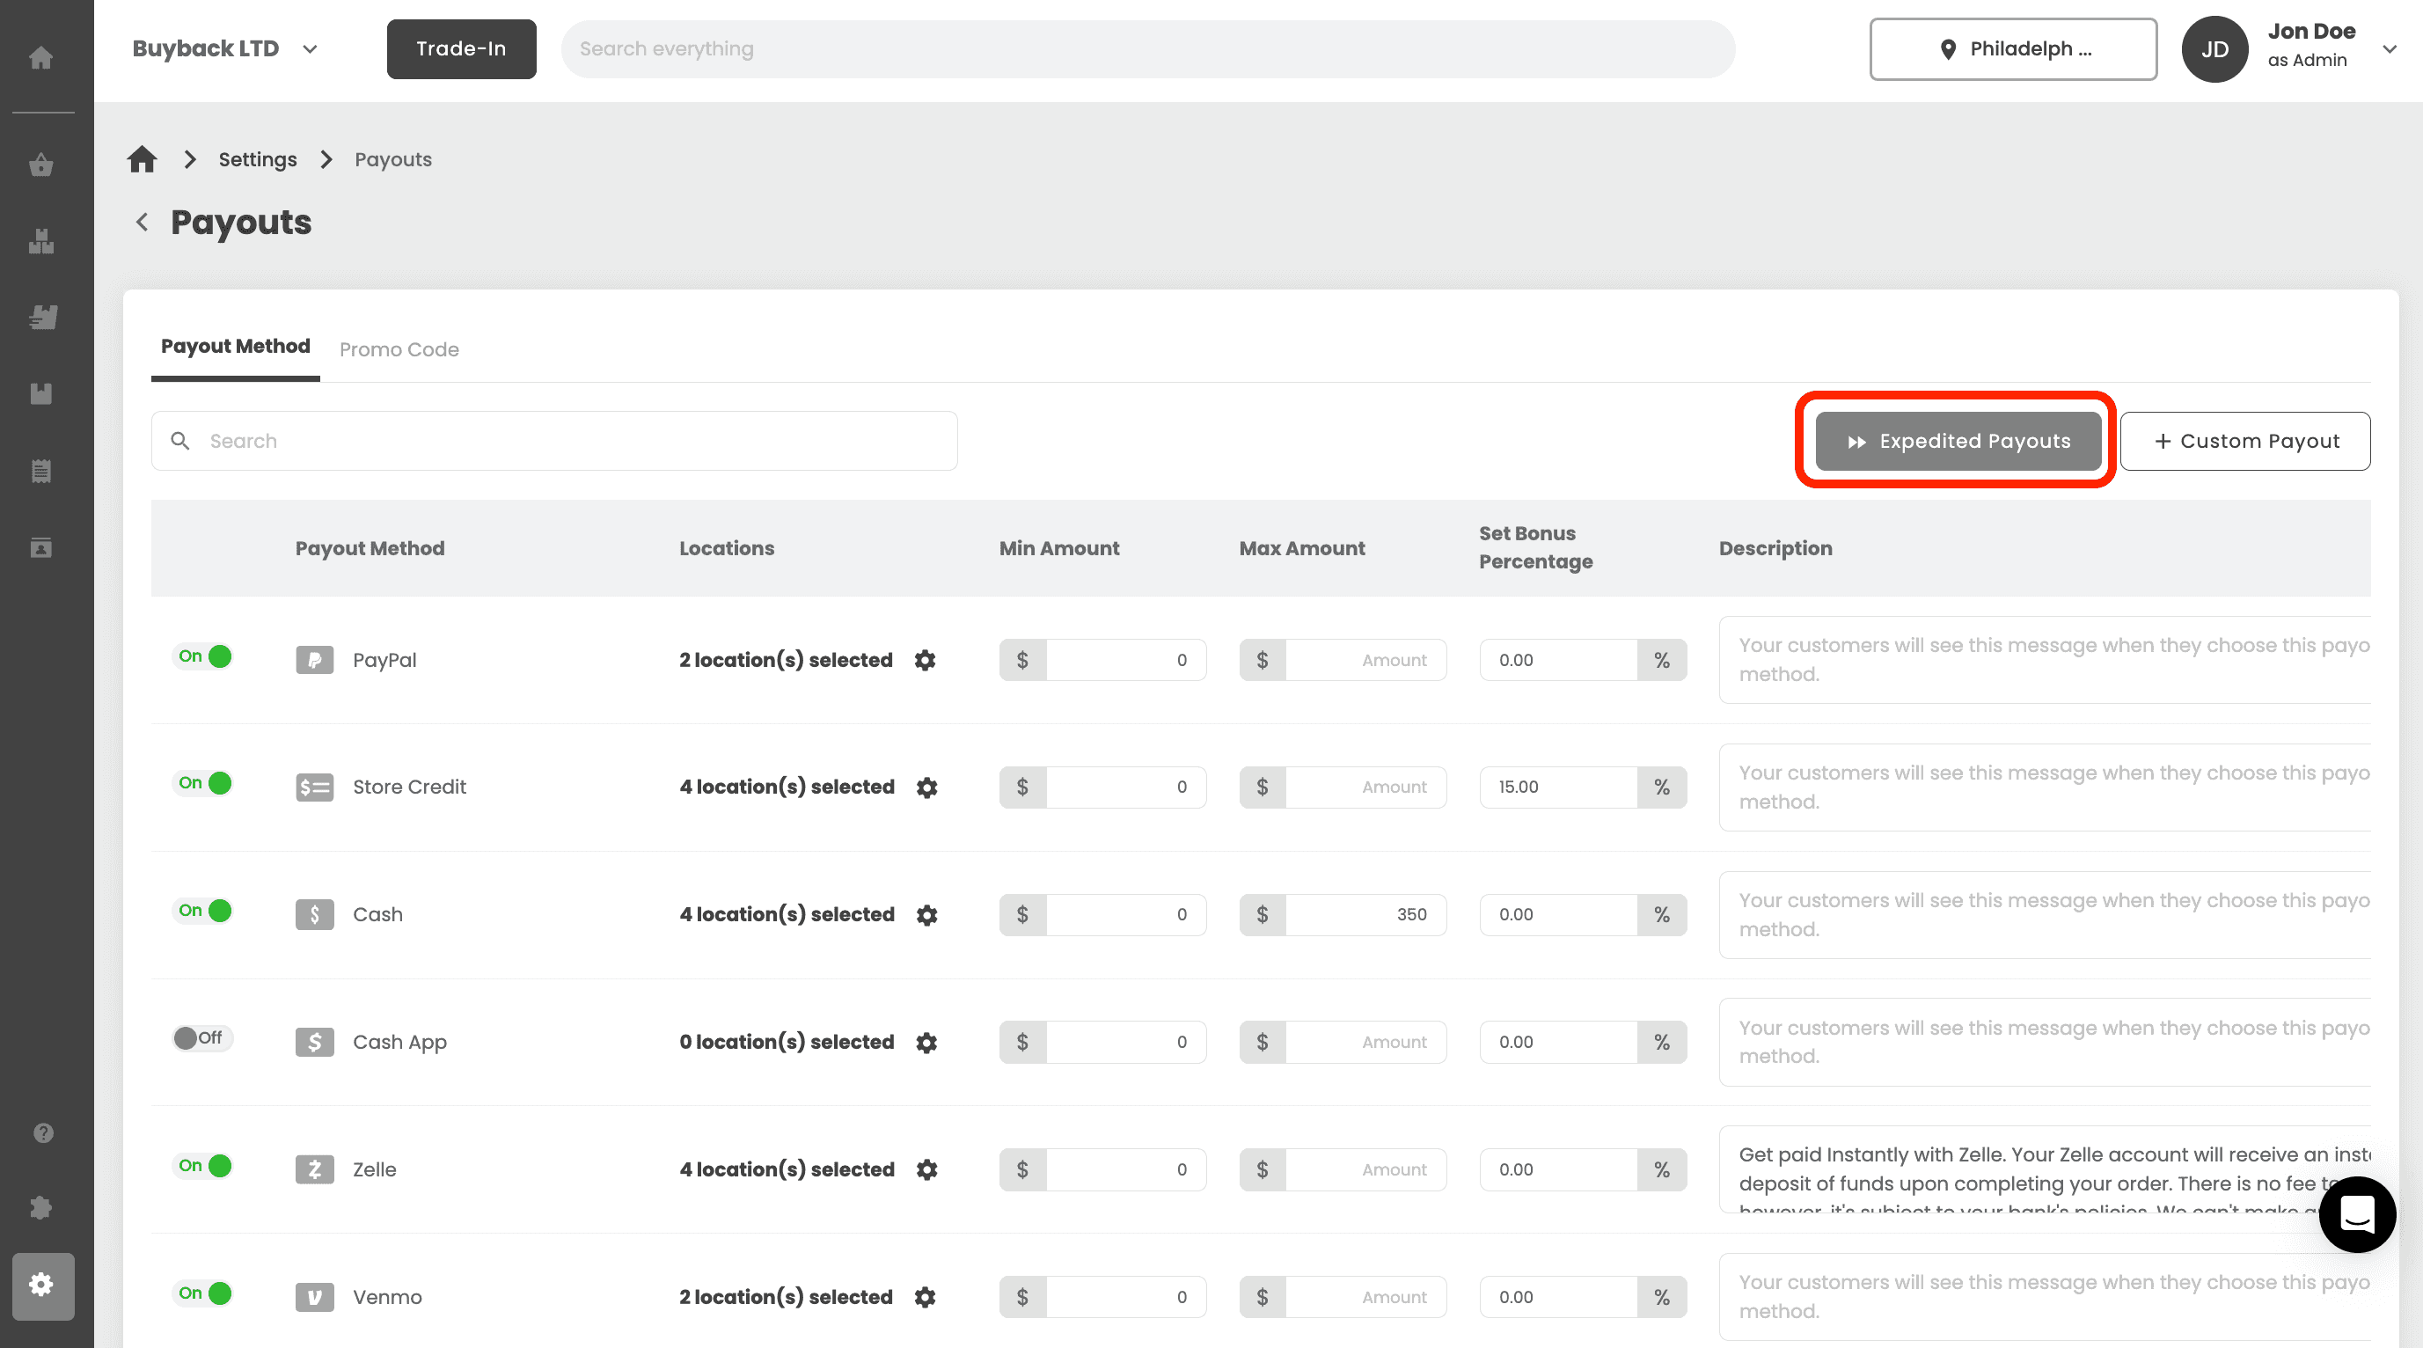
Task: Open the single package sidebar icon
Action: click(41, 393)
